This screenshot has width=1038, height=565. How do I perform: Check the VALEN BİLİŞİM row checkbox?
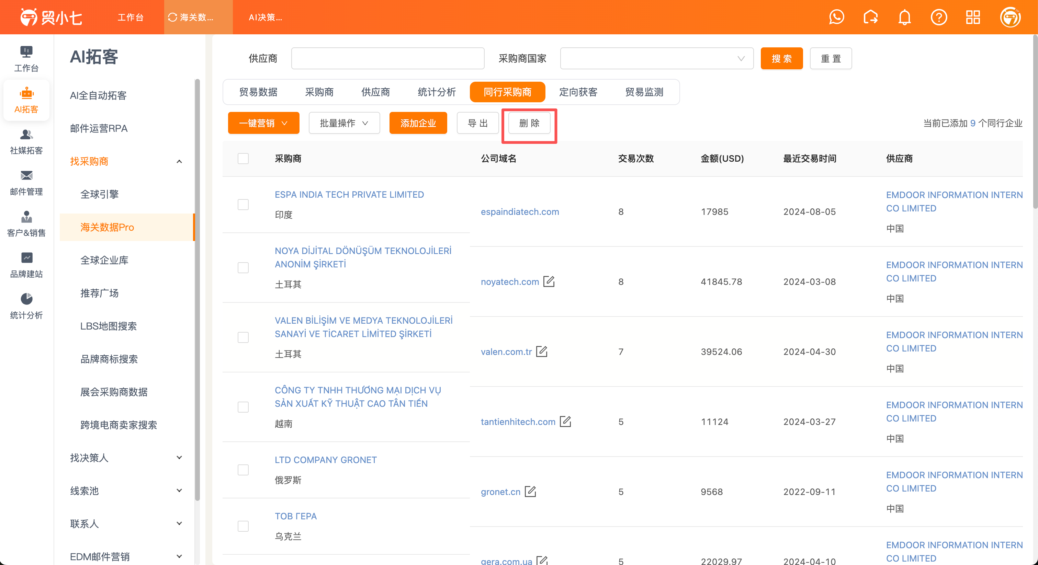(243, 337)
